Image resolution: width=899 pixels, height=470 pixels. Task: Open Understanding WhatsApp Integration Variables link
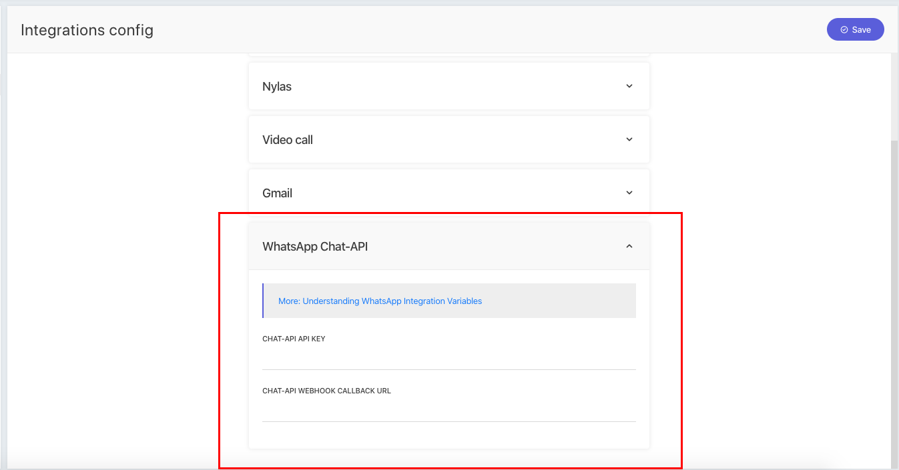coord(380,301)
